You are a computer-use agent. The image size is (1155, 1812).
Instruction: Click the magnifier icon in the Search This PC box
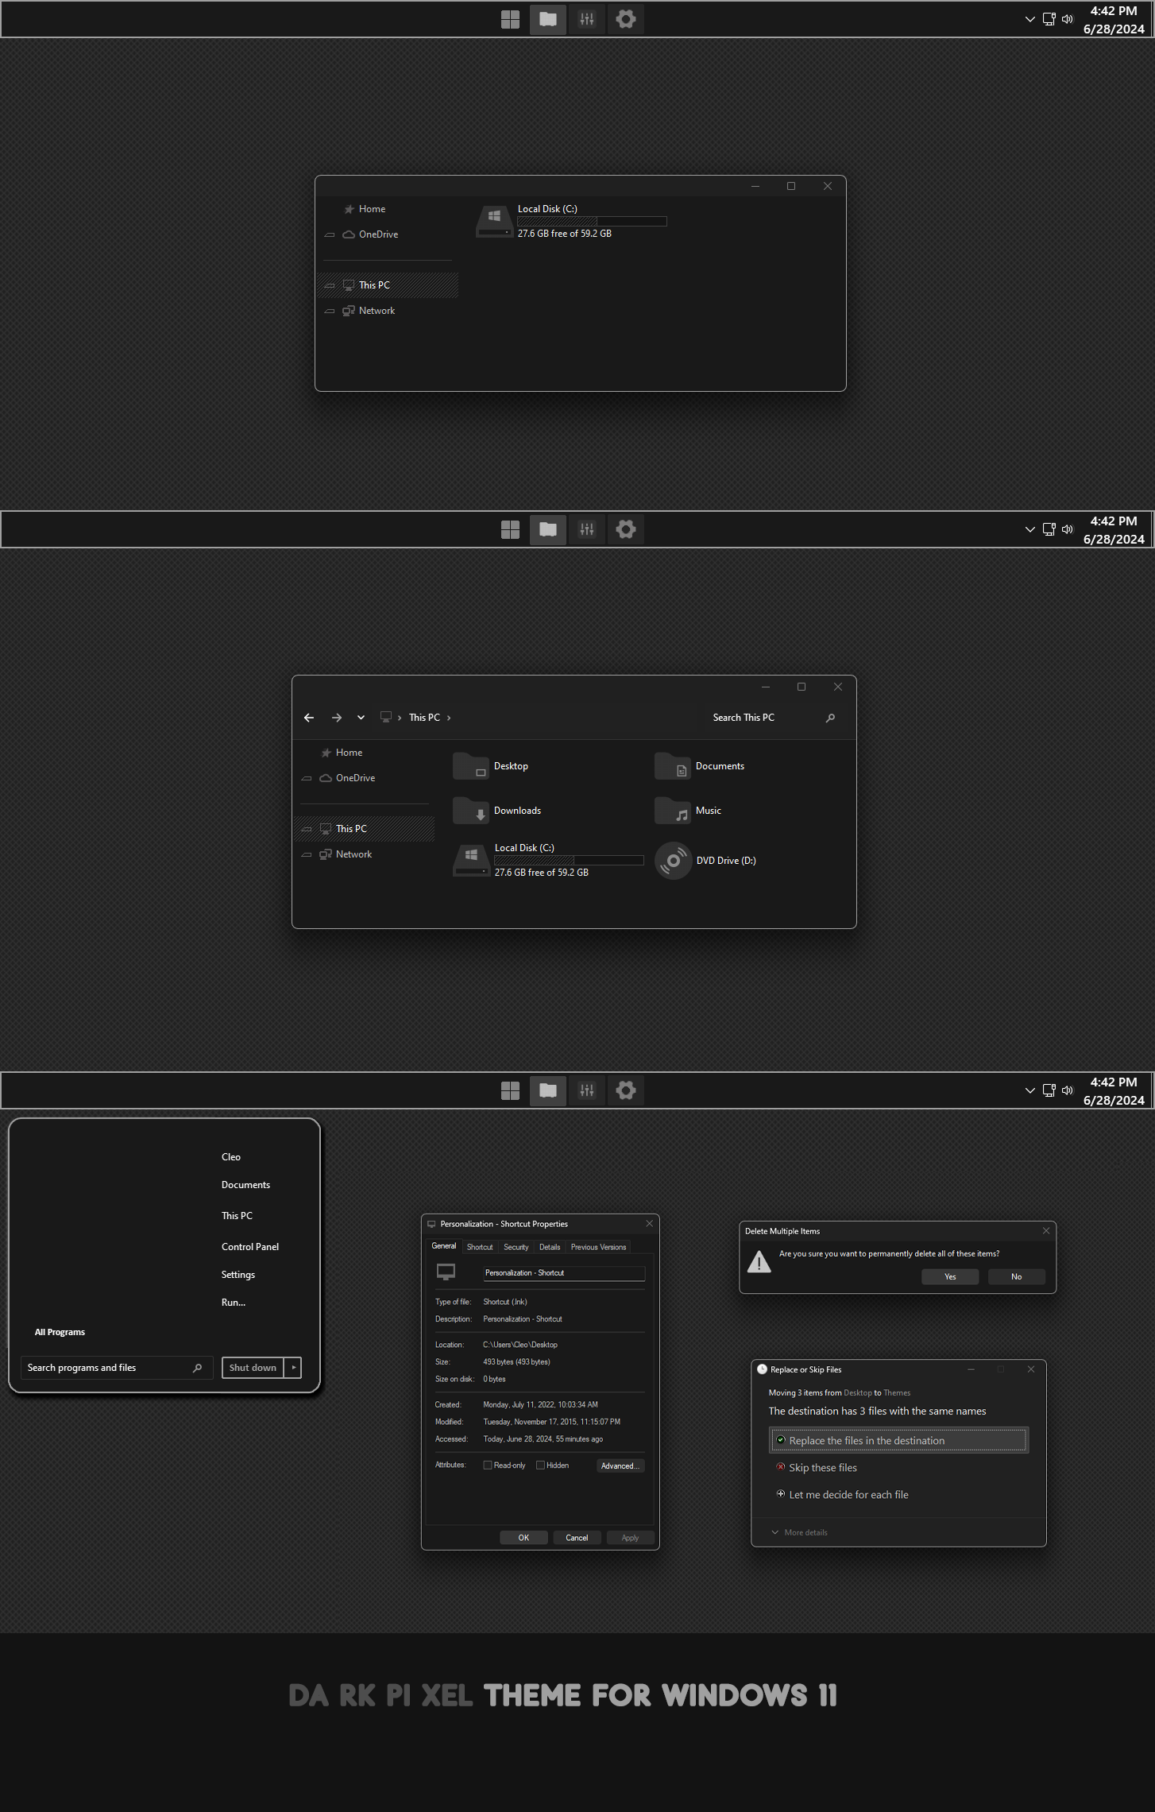pos(830,718)
